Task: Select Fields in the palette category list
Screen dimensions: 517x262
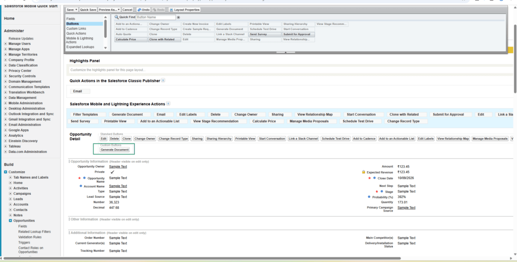Action: 71,19
